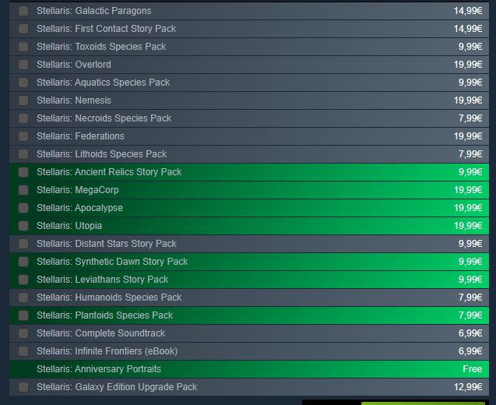Image resolution: width=496 pixels, height=405 pixels.
Task: Check the Galactic Paragons DLC checkbox
Action: [23, 11]
